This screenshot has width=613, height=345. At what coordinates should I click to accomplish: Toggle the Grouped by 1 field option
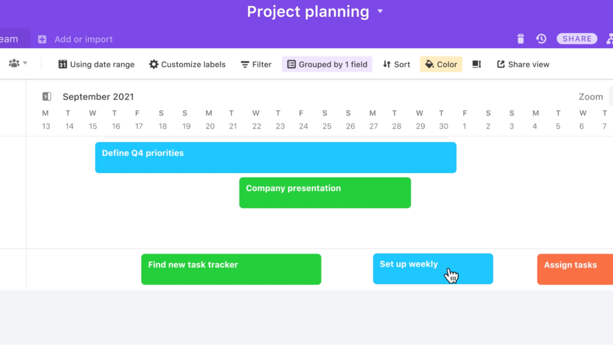pos(327,64)
